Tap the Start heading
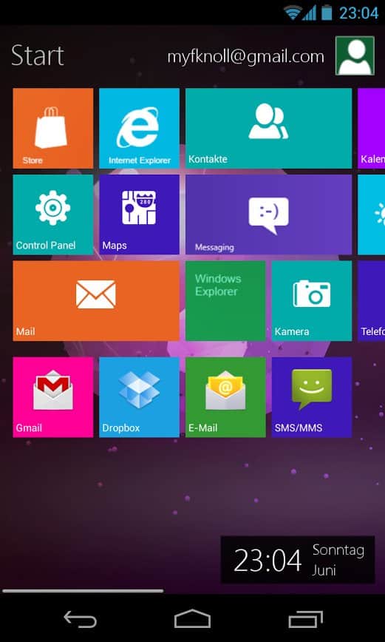 coord(38,55)
